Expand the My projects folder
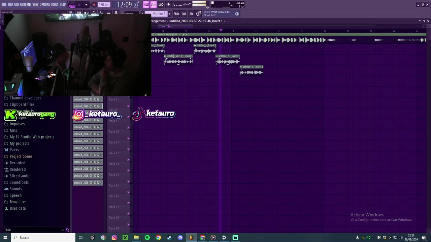The image size is (431, 242). 19,144
